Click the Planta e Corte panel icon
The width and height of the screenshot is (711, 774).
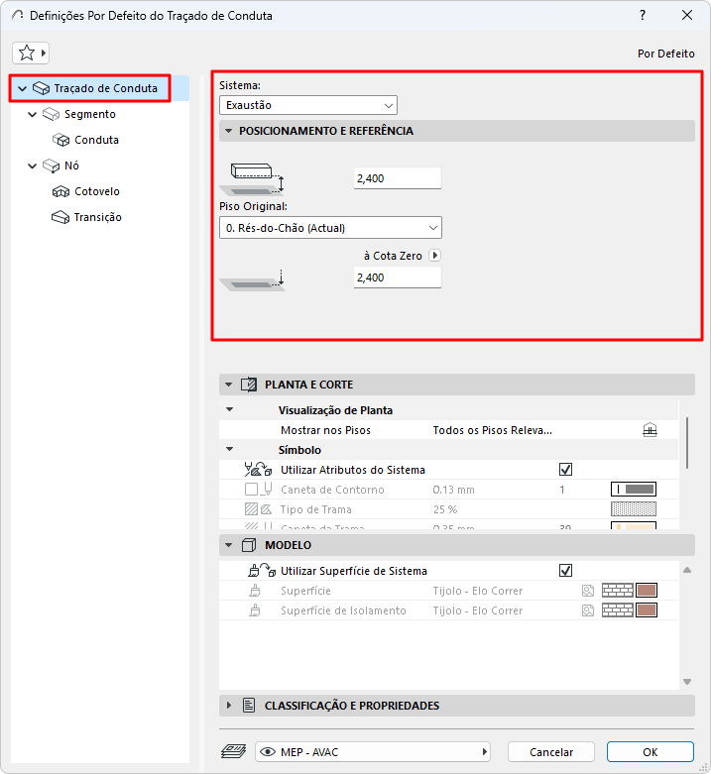pyautogui.click(x=249, y=385)
